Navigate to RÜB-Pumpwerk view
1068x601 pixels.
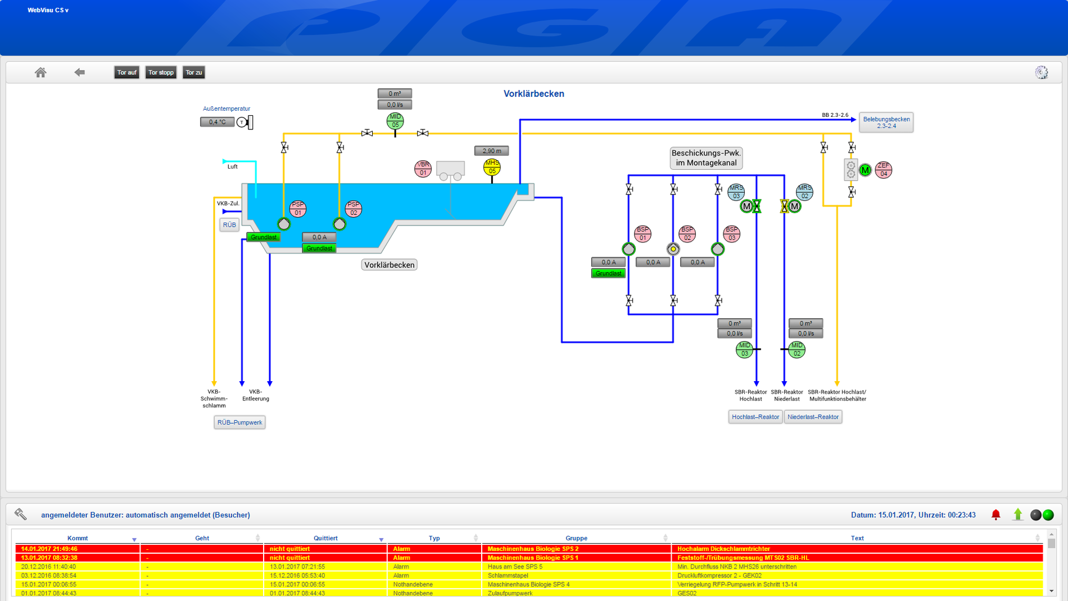[x=239, y=422]
